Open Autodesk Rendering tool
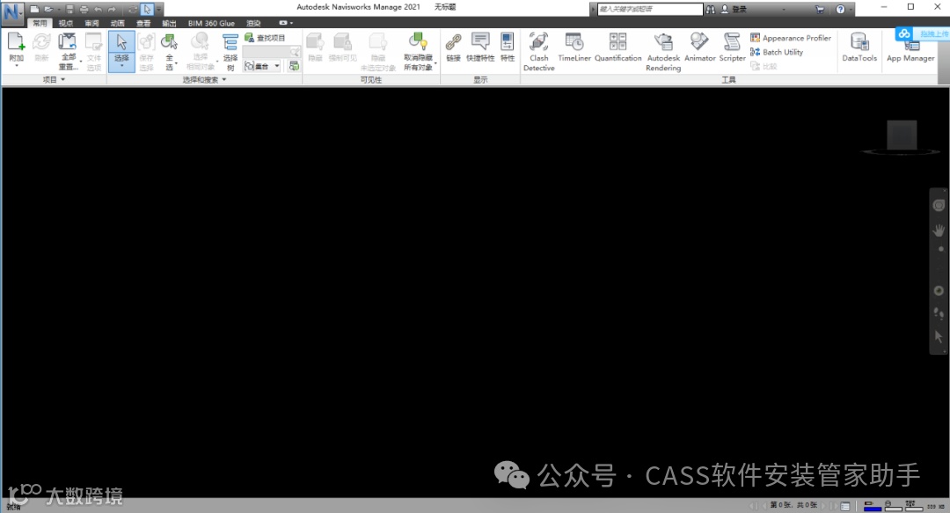Screen dimensions: 950x513 click(663, 52)
